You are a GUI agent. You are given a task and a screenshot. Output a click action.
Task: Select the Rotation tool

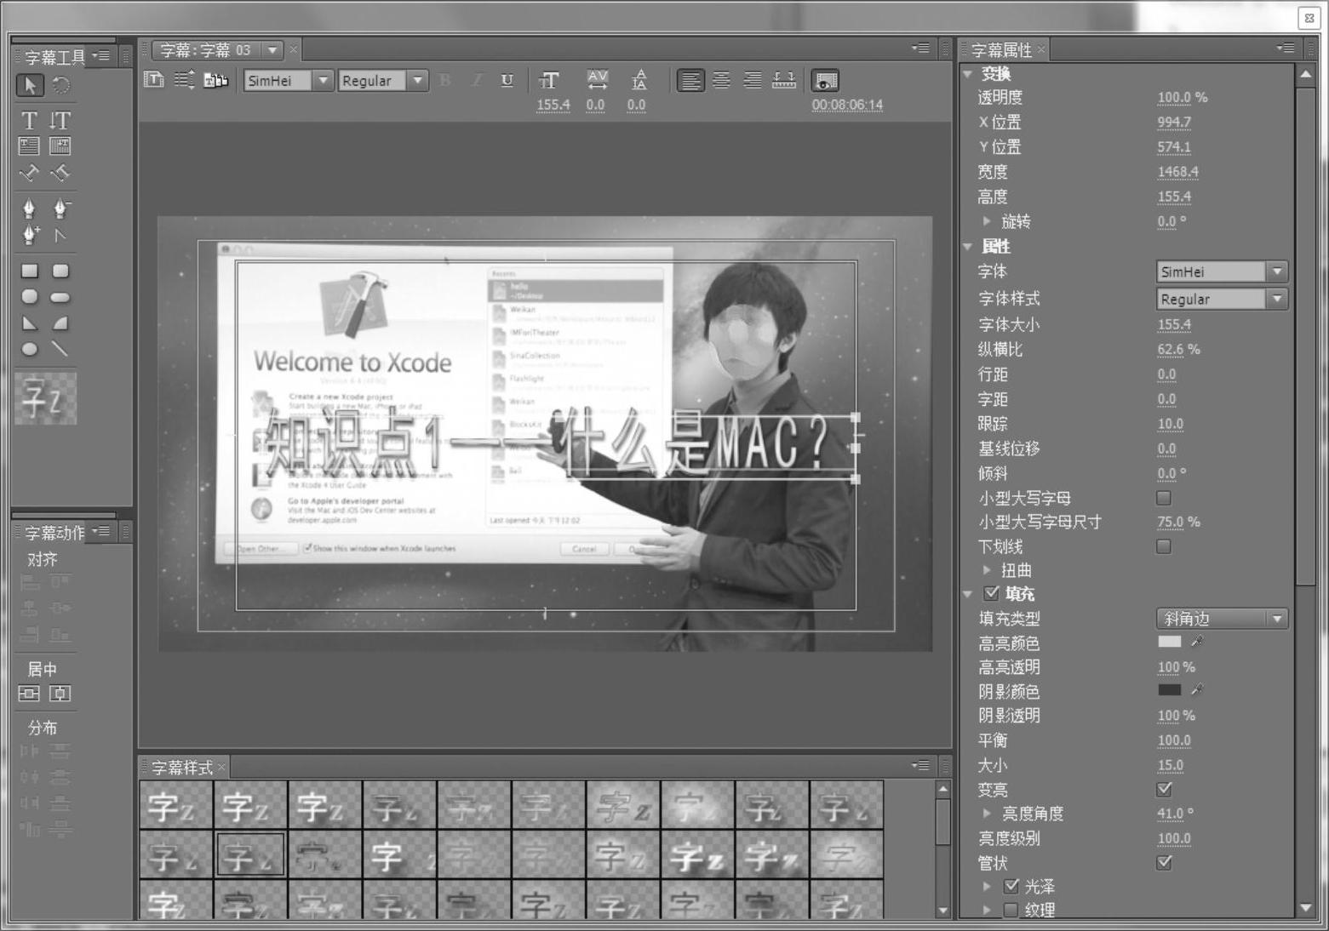click(60, 85)
